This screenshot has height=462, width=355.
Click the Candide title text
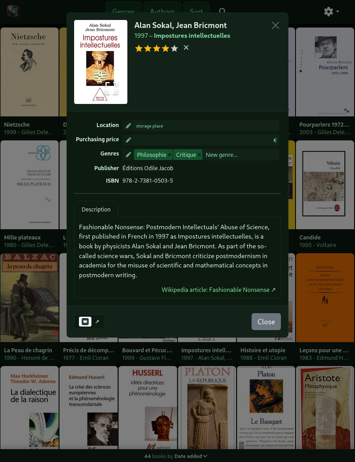[x=310, y=238]
